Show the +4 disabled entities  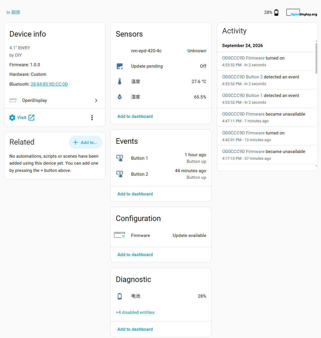(135, 312)
